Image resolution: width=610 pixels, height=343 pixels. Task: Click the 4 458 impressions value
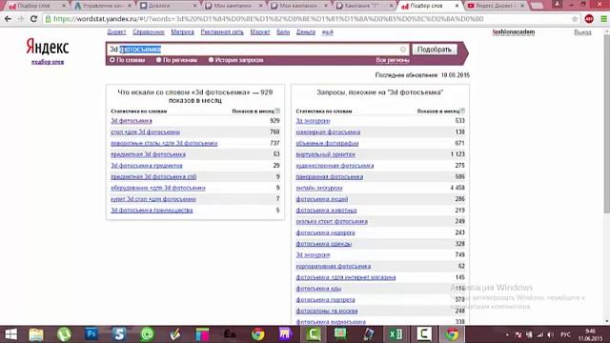click(457, 188)
